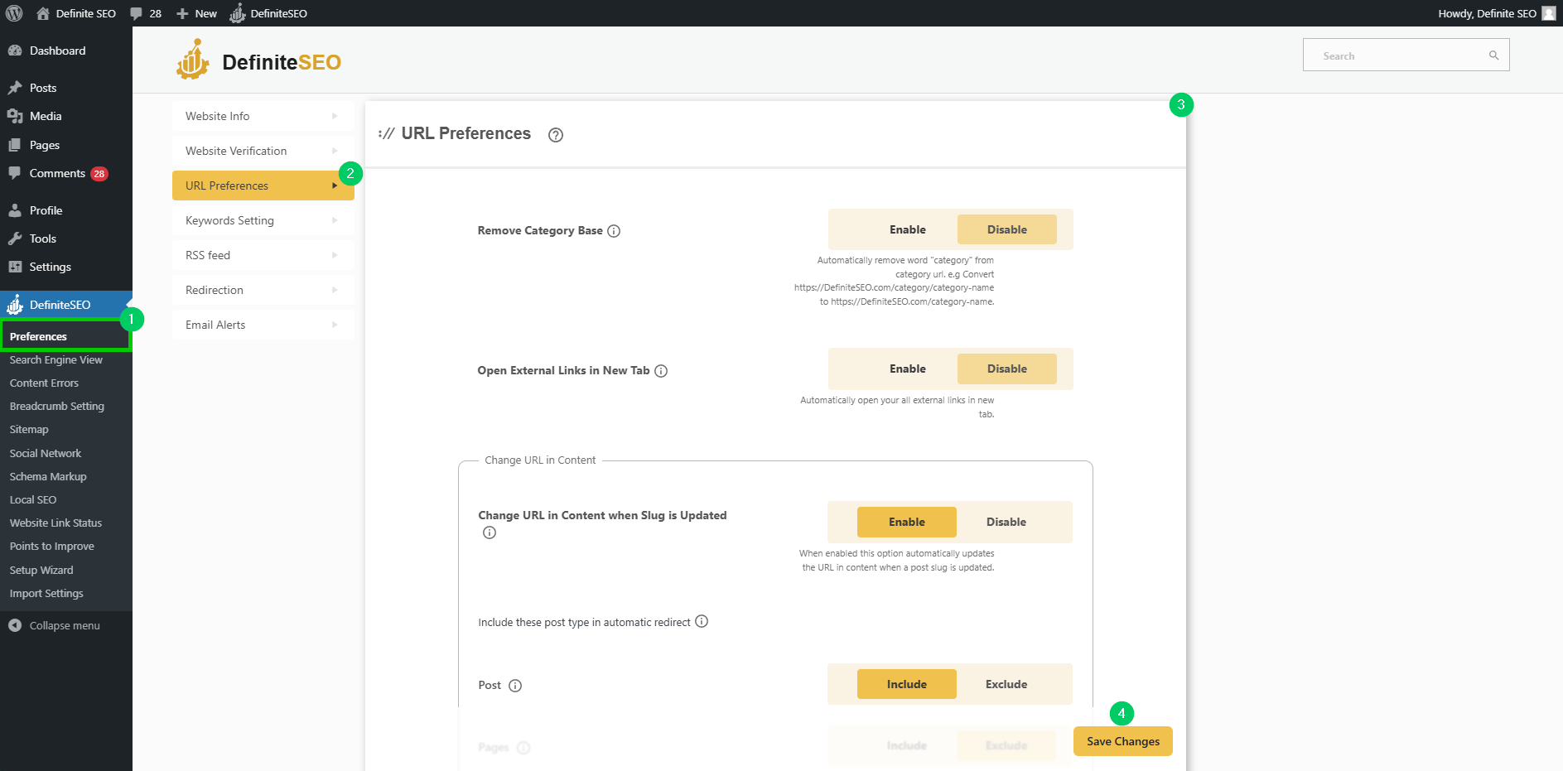Expand the URL Preferences arrow
1563x771 pixels.
coord(335,186)
